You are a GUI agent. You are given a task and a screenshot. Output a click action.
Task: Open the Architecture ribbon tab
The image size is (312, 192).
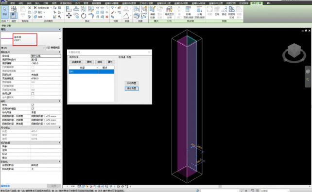coord(13,3)
